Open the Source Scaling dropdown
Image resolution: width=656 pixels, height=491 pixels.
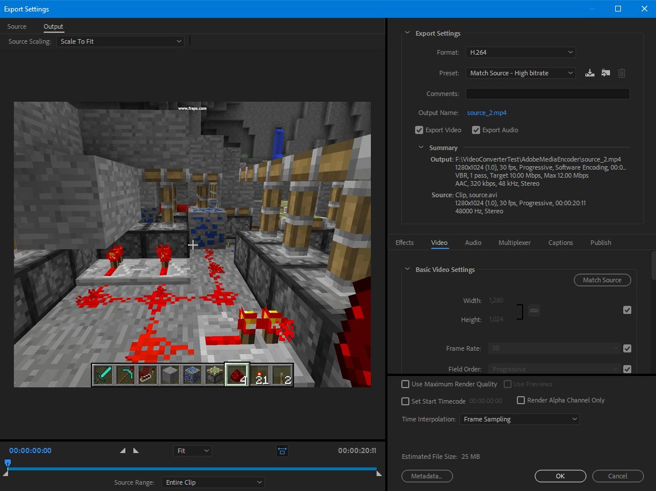tap(121, 41)
